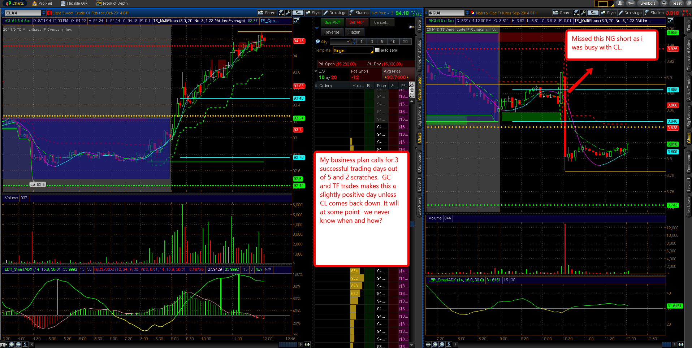Open the Trade side tab of CL chart
The height and width of the screenshot is (348, 692).
[419, 25]
